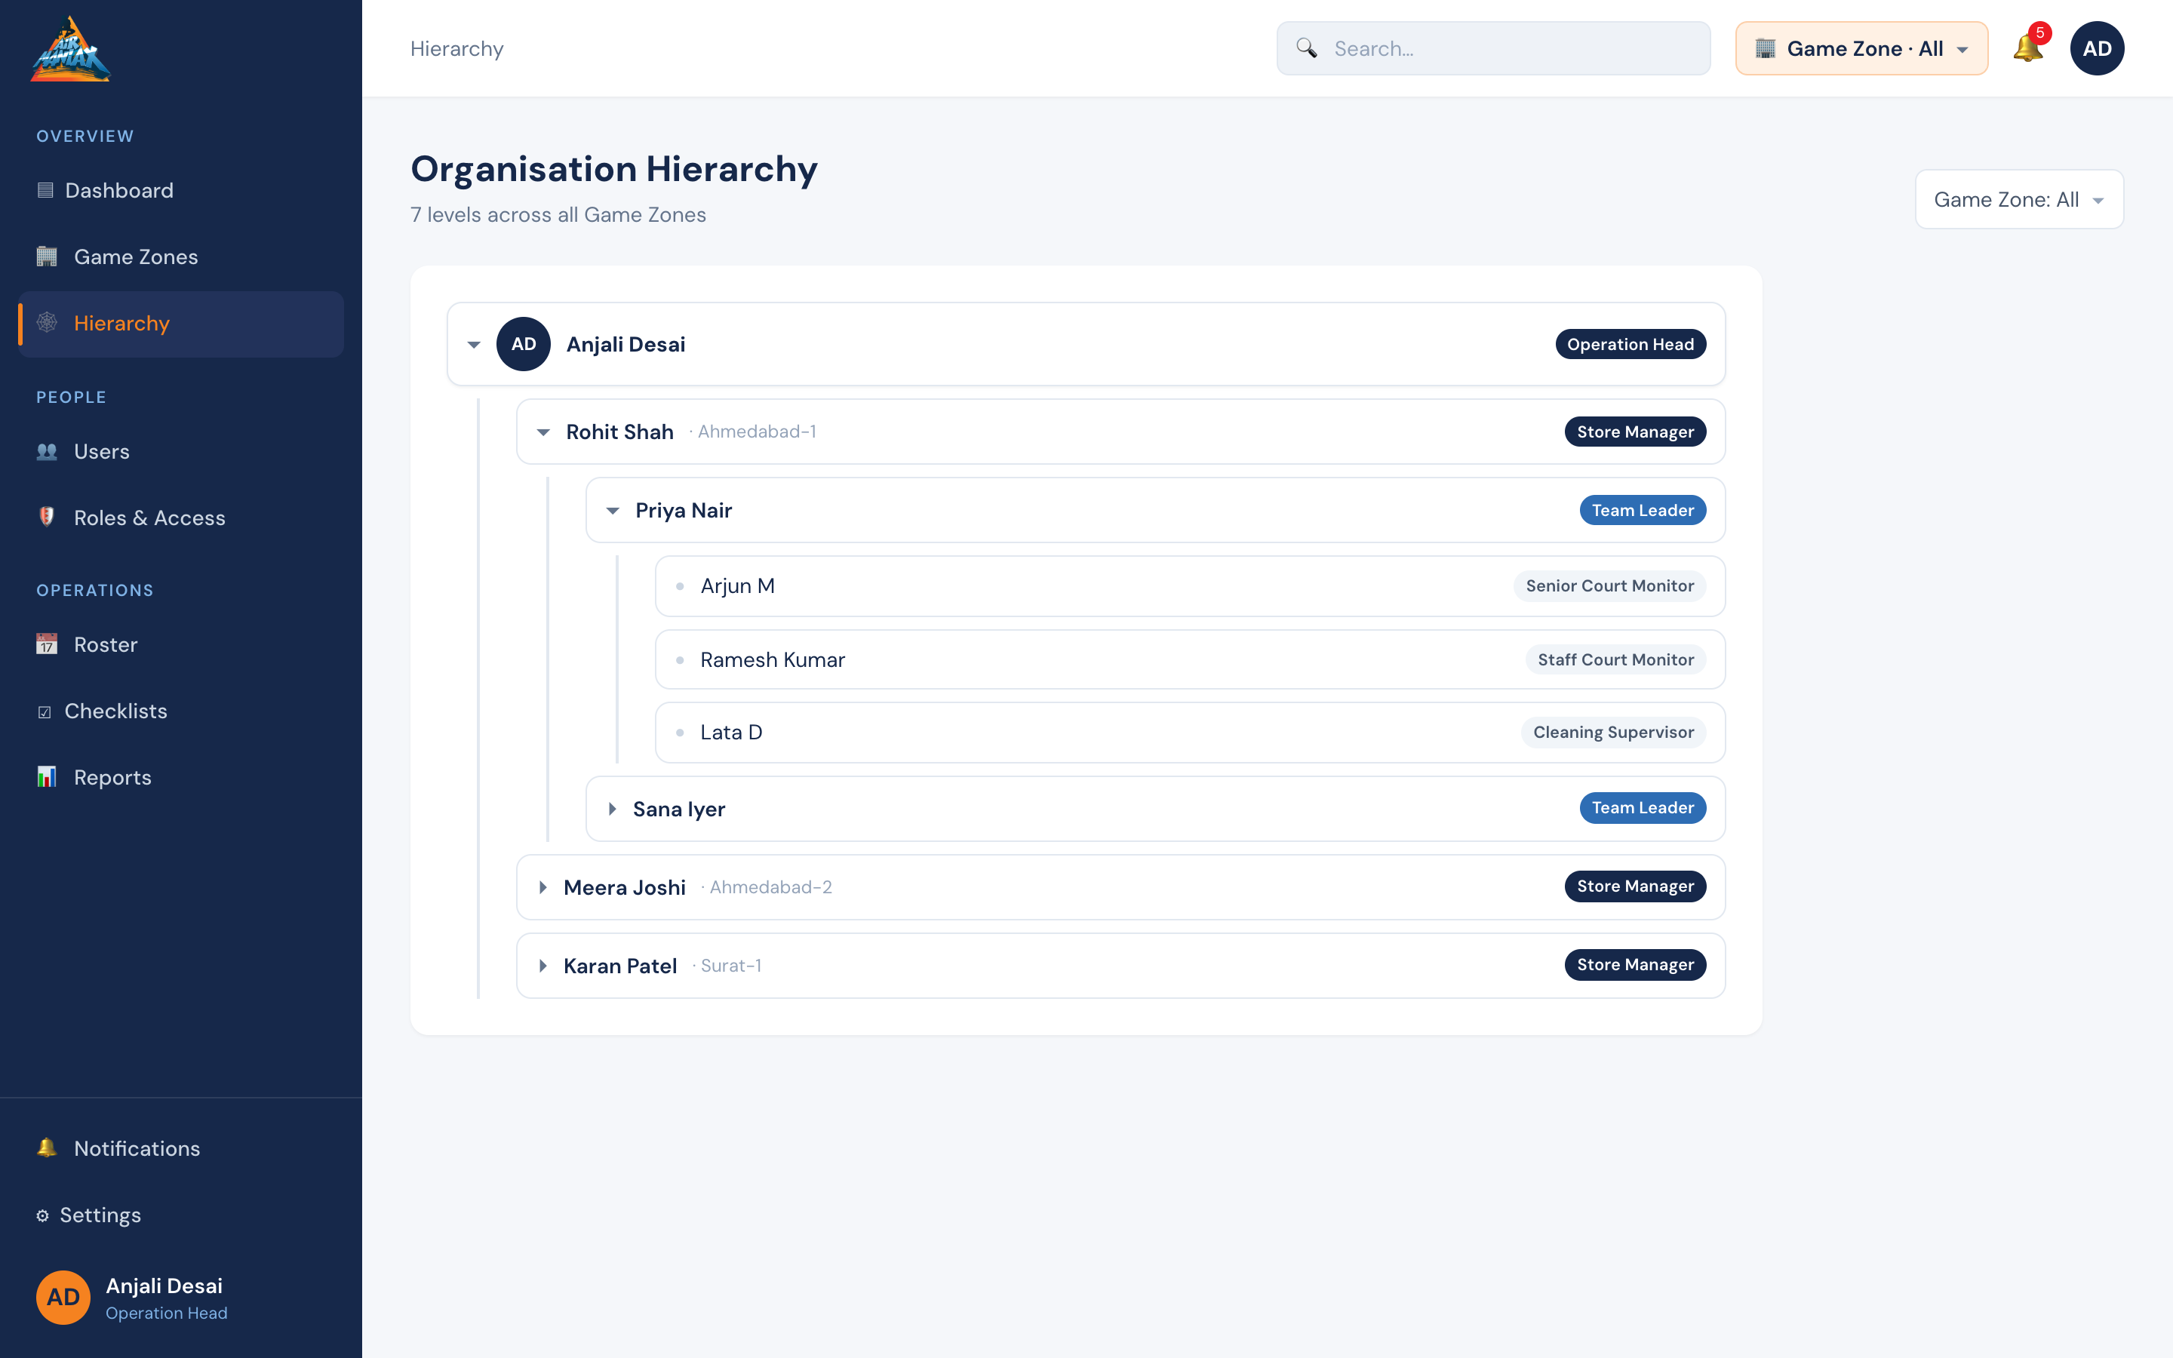The height and width of the screenshot is (1358, 2173).
Task: Focus the Search input field
Action: [x=1493, y=48]
